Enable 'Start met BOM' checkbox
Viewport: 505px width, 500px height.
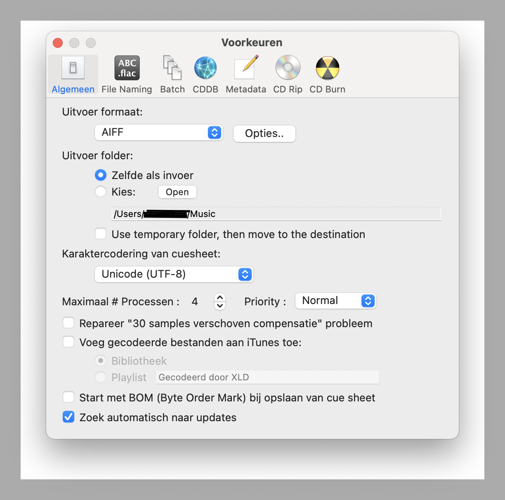68,397
